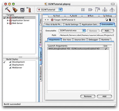Click the Add... executable button
119x111 pixels.
tap(108, 31)
